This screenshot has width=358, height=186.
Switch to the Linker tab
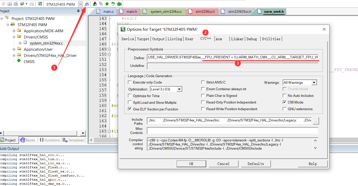click(x=237, y=39)
